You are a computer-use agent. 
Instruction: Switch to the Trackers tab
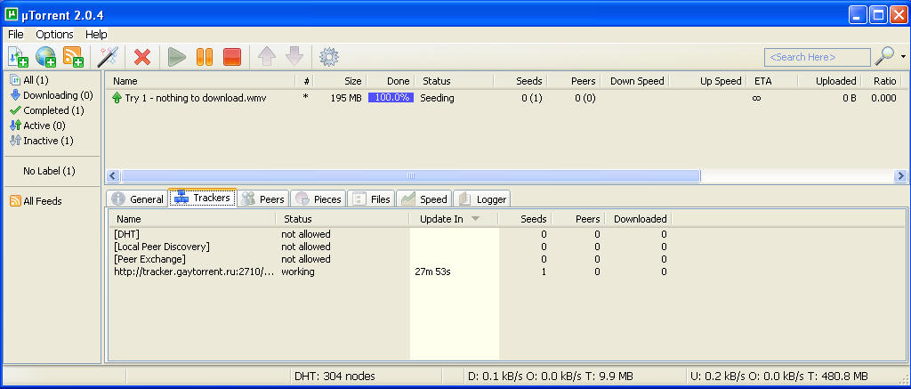[202, 198]
